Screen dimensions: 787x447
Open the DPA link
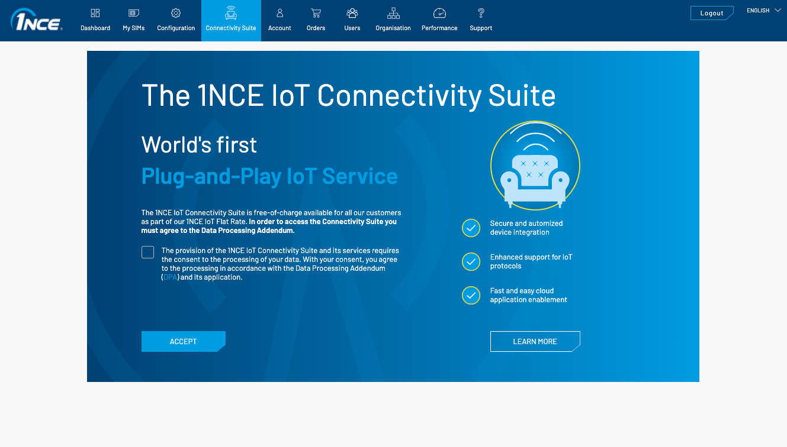[x=170, y=277]
